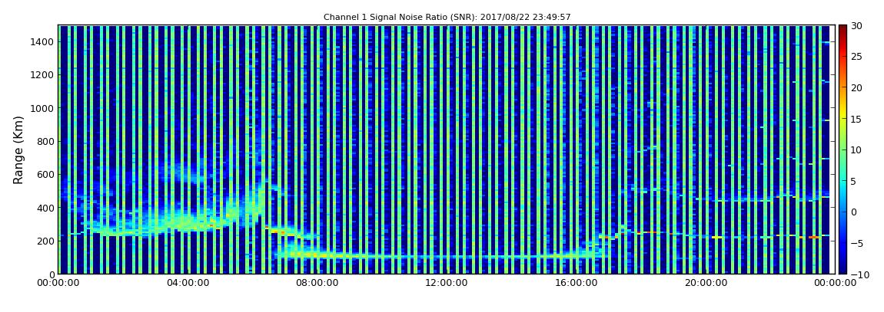The width and height of the screenshot is (884, 312).
Task: Click the 08:00:00 time axis label
Action: click(317, 284)
